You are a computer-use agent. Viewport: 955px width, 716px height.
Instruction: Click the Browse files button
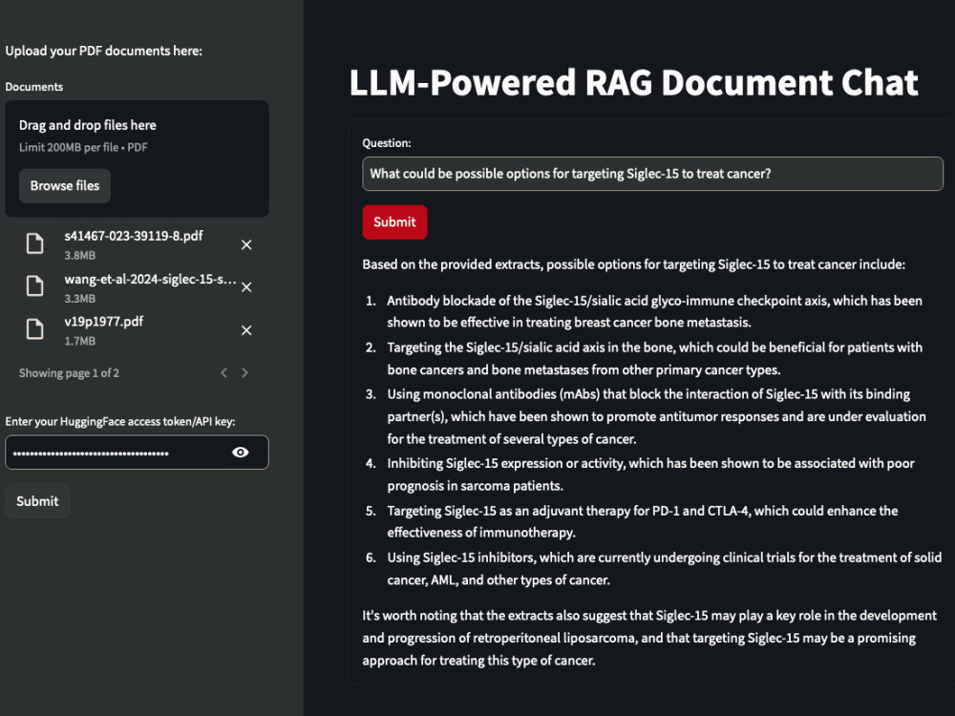click(65, 186)
